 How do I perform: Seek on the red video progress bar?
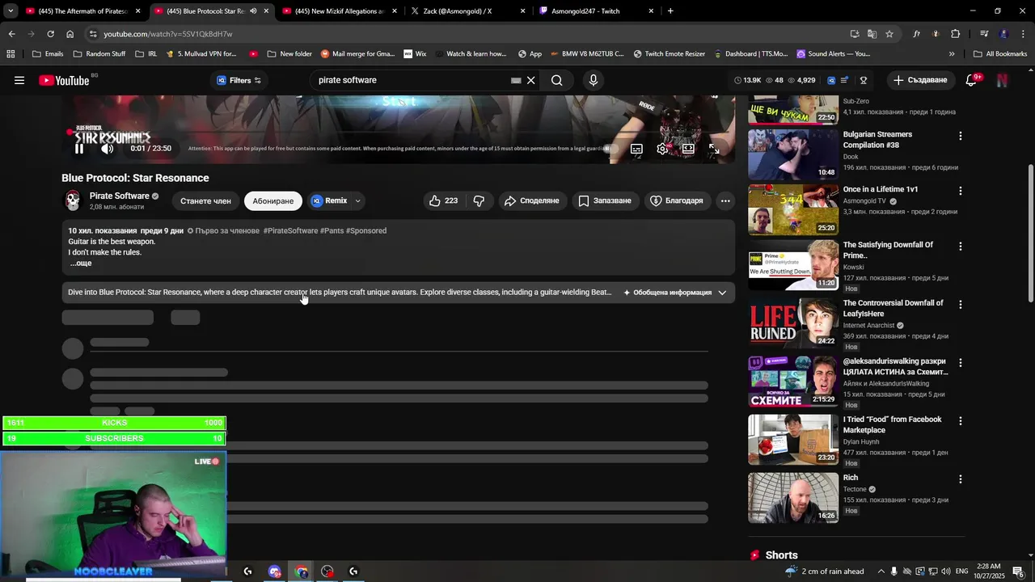(x=399, y=133)
